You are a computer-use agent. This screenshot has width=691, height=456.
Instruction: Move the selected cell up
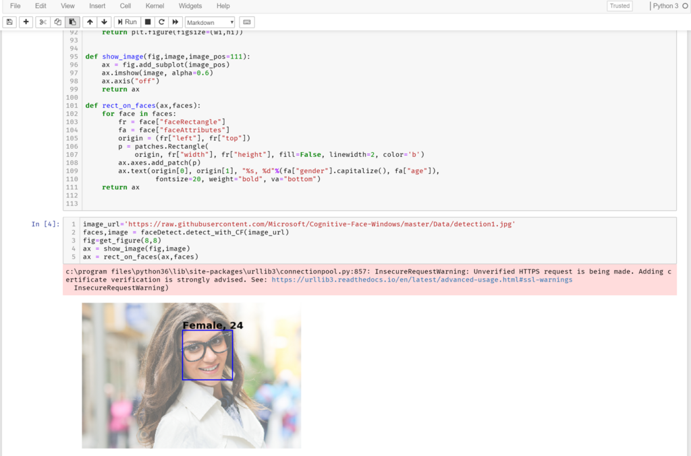coord(90,22)
